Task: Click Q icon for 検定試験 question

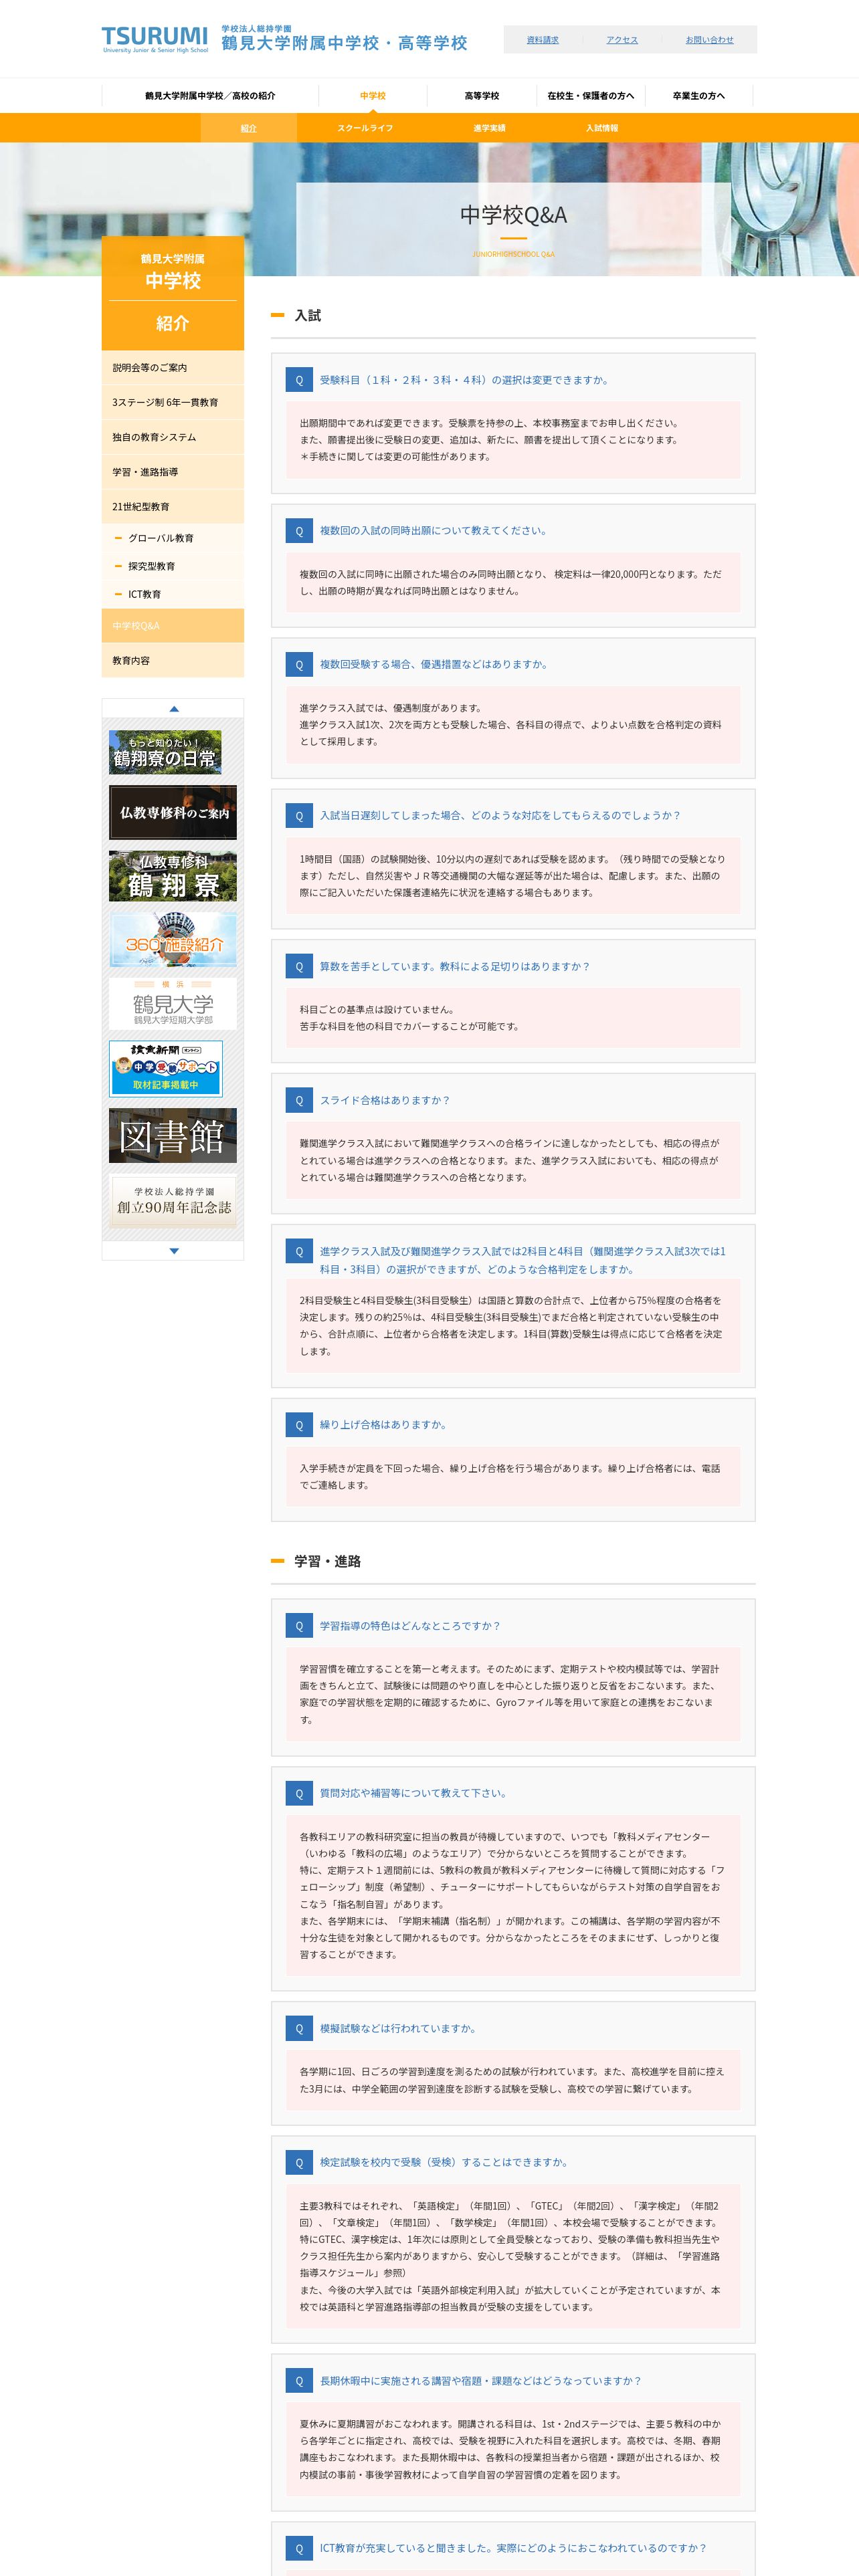Action: pos(298,2163)
